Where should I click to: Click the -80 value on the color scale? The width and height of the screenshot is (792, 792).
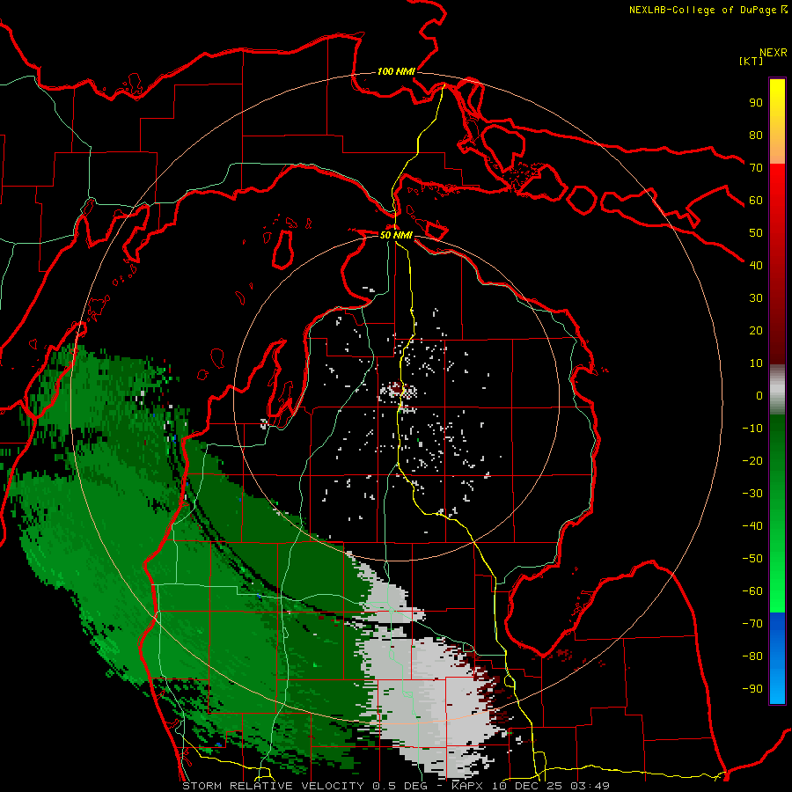tap(752, 656)
